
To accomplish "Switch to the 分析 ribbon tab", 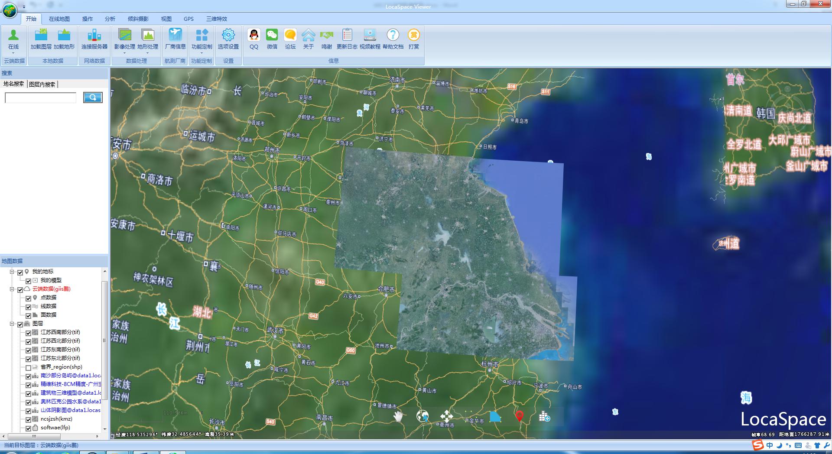I will (x=110, y=19).
